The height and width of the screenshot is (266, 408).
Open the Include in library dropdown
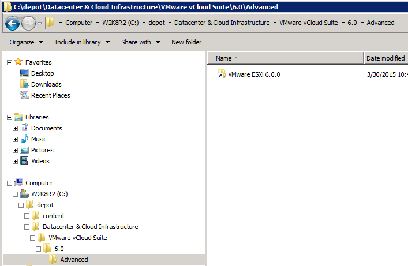[81, 42]
